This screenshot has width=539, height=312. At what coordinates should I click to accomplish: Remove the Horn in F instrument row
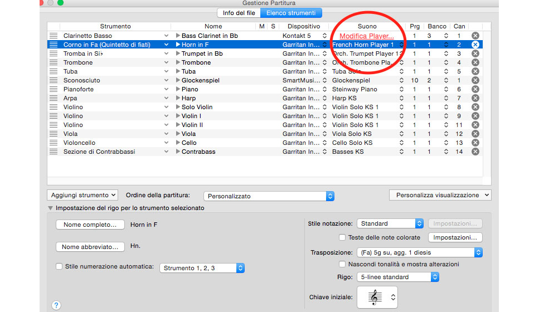click(475, 45)
